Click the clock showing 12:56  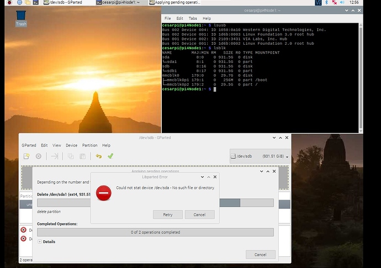[x=354, y=2]
